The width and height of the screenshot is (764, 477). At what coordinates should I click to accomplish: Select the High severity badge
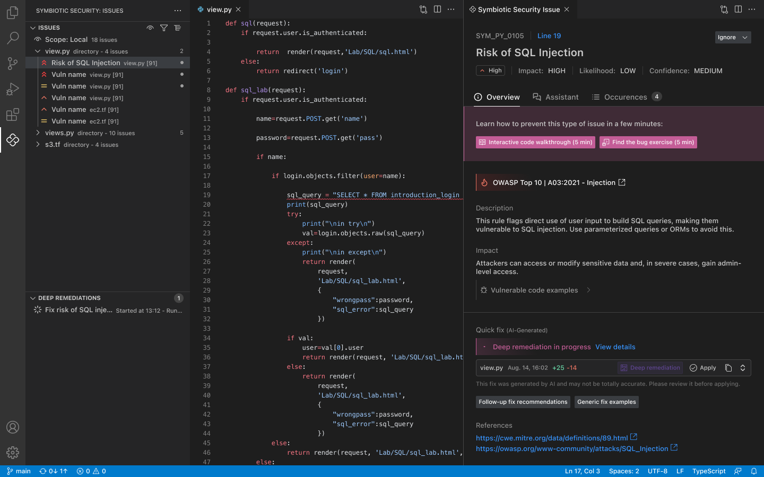490,70
